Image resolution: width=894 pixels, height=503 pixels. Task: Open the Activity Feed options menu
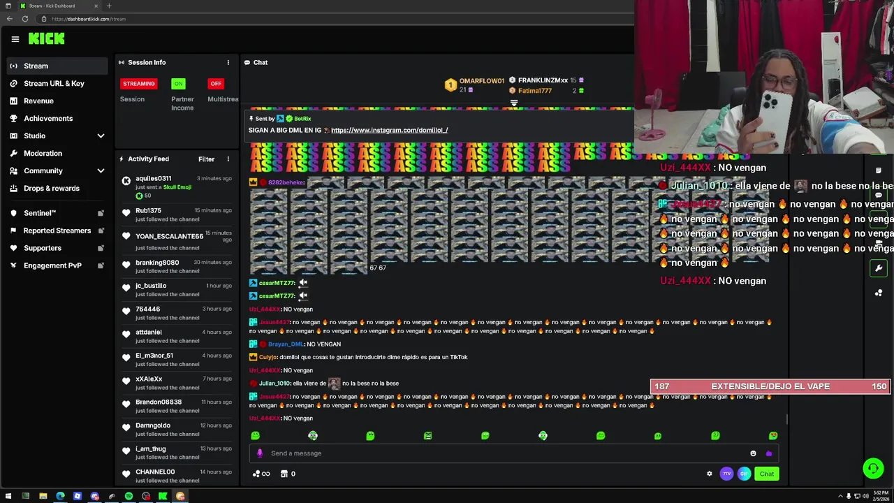tap(228, 159)
